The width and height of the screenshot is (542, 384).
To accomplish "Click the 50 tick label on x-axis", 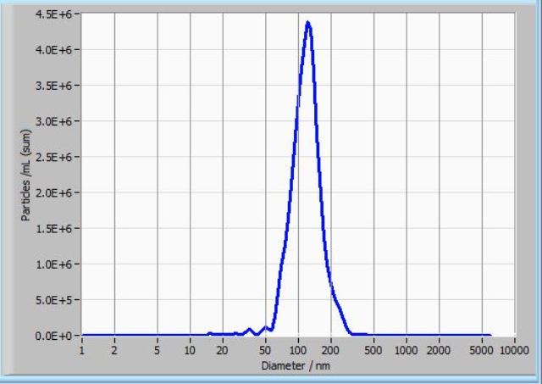I will pos(265,349).
